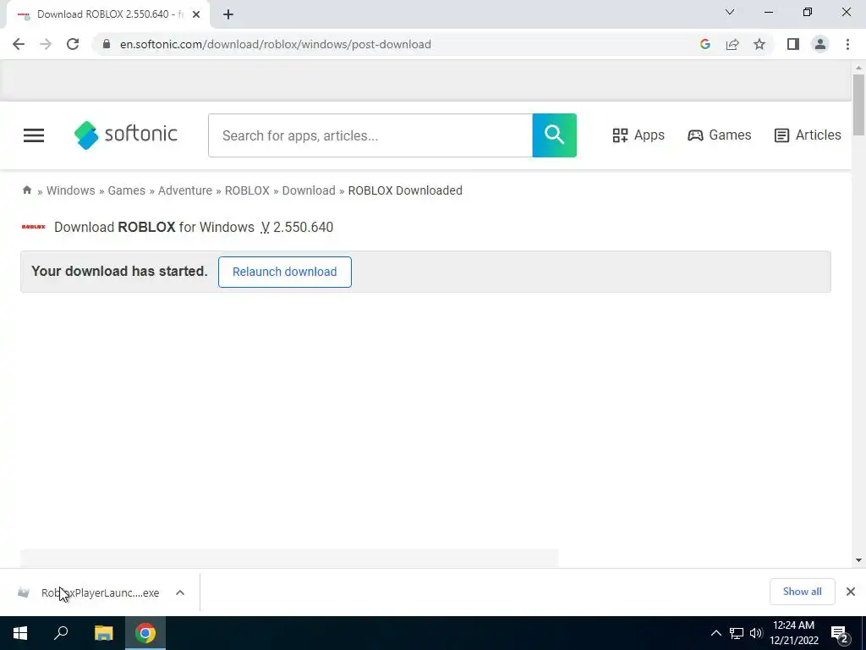866x650 pixels.
Task: Open the notification center icon
Action: 840,635
